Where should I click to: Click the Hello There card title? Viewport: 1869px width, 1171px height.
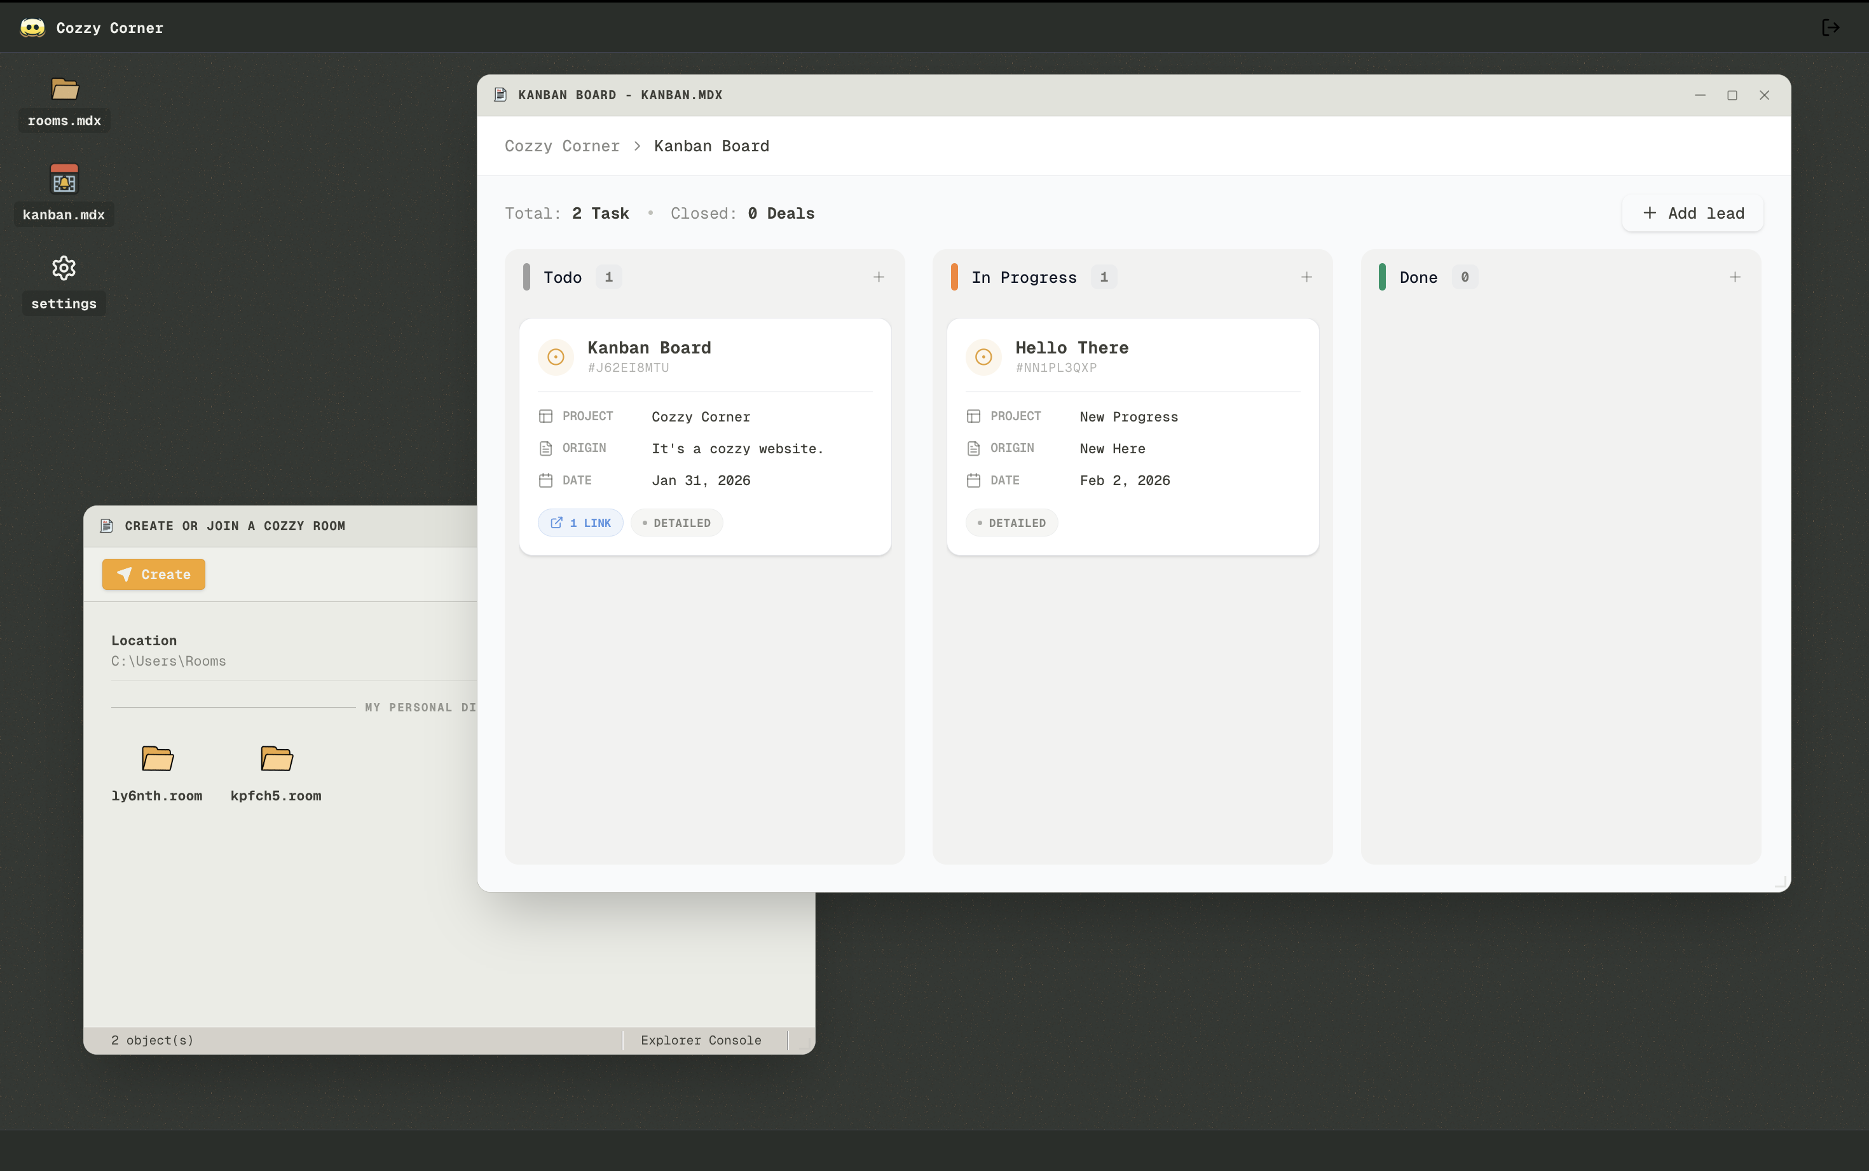pos(1072,348)
